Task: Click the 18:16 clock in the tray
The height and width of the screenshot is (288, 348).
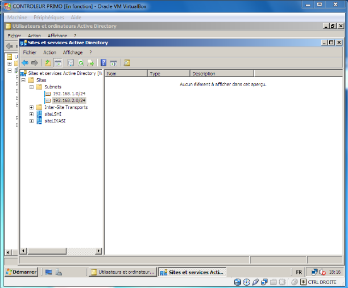Action: coord(335,272)
